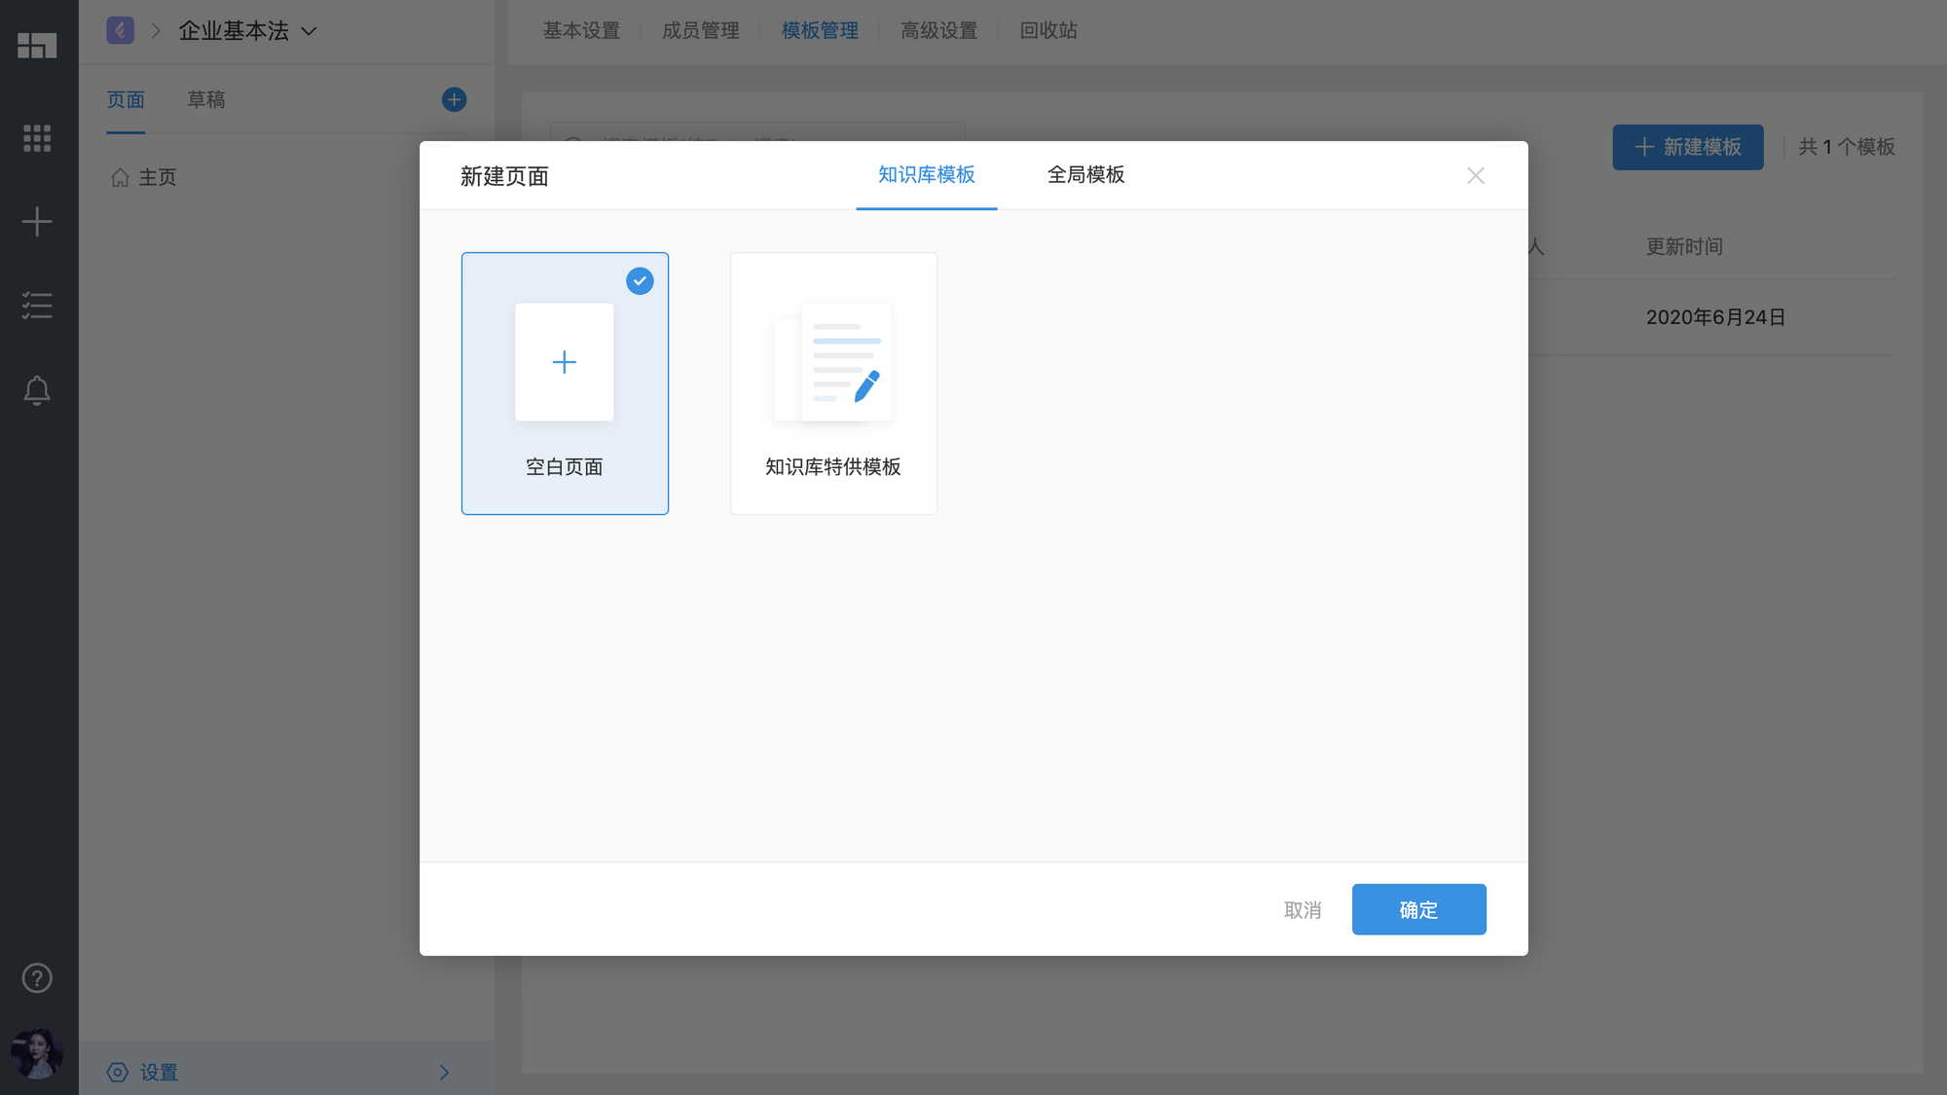Viewport: 1947px width, 1095px height.
Task: Select the 知识库特供模板 card
Action: [834, 383]
